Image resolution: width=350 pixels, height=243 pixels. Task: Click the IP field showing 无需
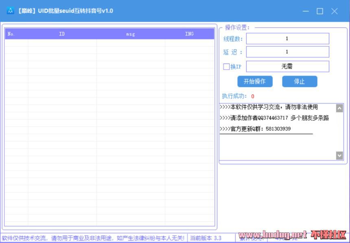coord(287,66)
